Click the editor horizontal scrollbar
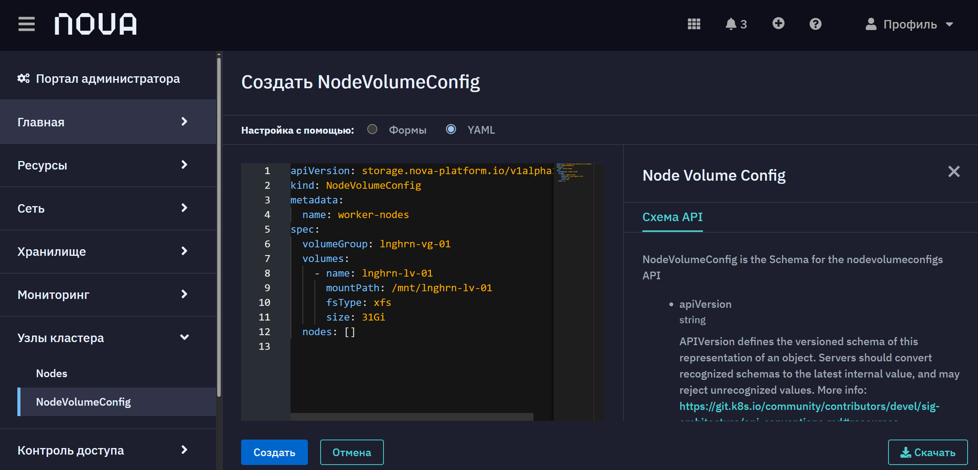The image size is (978, 470). [x=412, y=417]
